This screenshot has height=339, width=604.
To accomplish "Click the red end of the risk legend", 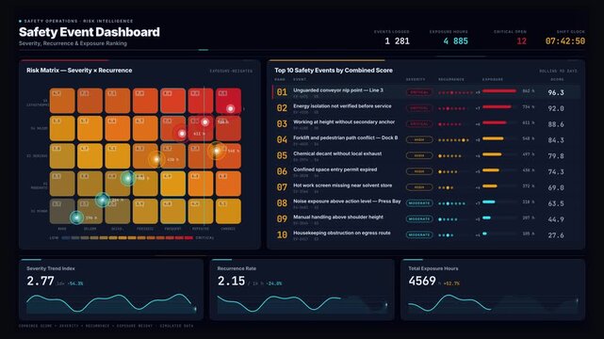I will [188, 238].
